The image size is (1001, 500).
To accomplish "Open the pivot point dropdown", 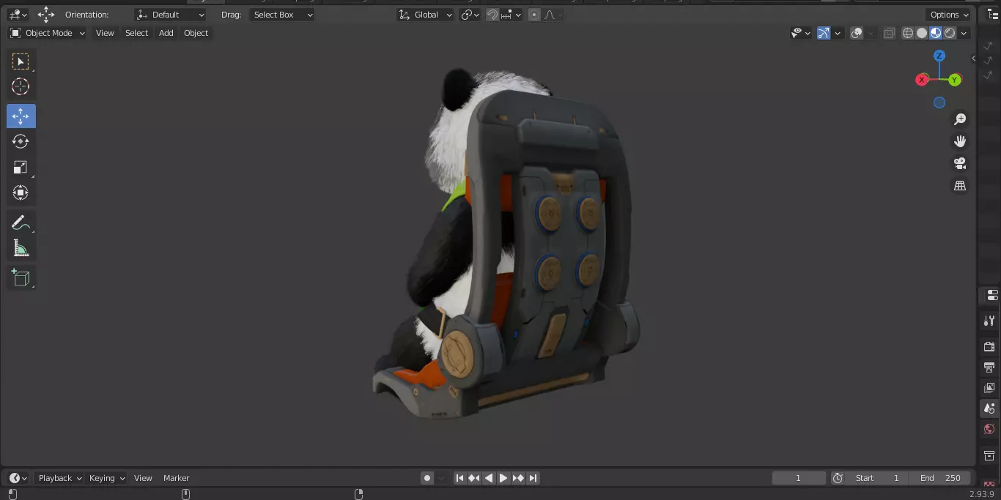I will click(x=470, y=15).
